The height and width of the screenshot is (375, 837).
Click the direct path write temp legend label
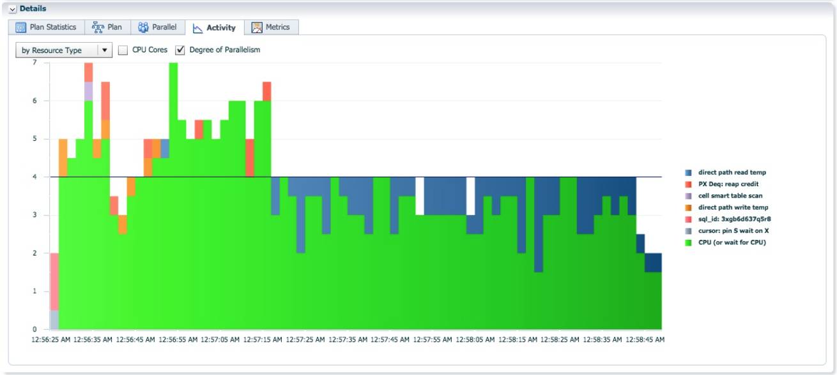[733, 207]
